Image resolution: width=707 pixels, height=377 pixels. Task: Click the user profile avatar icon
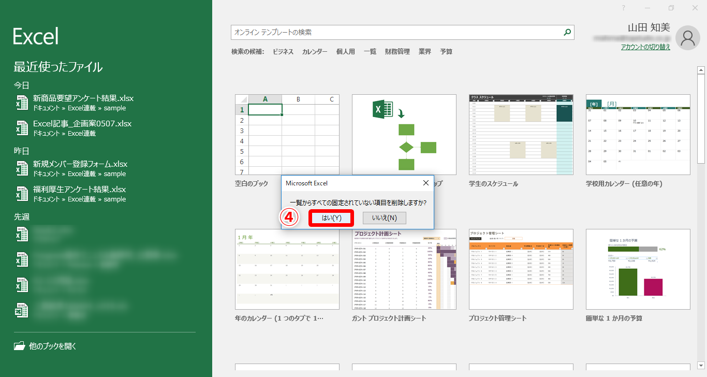tap(688, 38)
